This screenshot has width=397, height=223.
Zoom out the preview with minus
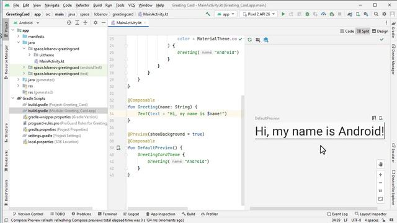pyautogui.click(x=380, y=183)
